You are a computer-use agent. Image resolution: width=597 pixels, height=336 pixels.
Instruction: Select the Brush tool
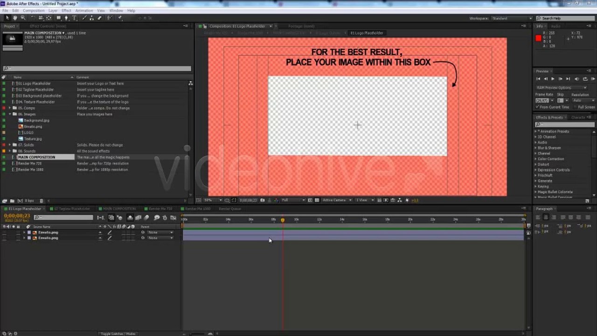click(84, 18)
